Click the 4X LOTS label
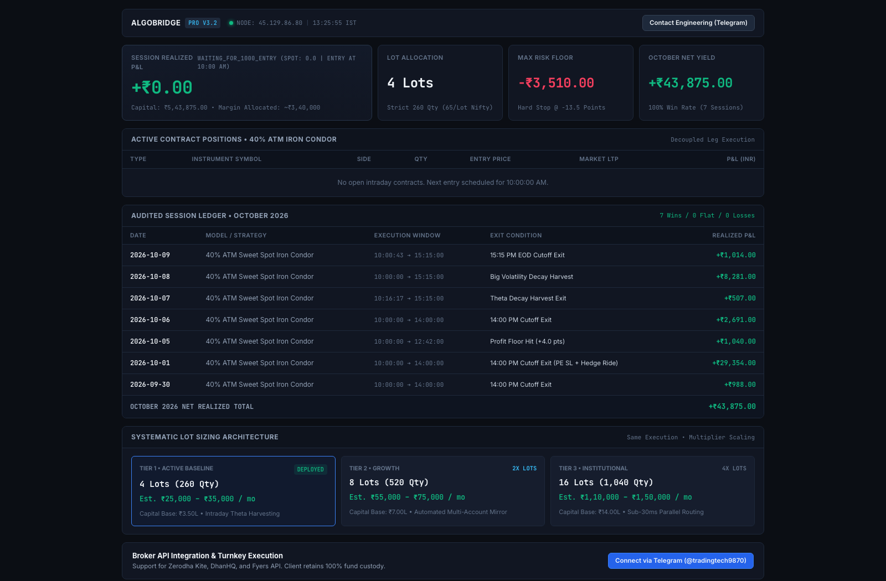Image resolution: width=886 pixels, height=581 pixels. click(734, 469)
